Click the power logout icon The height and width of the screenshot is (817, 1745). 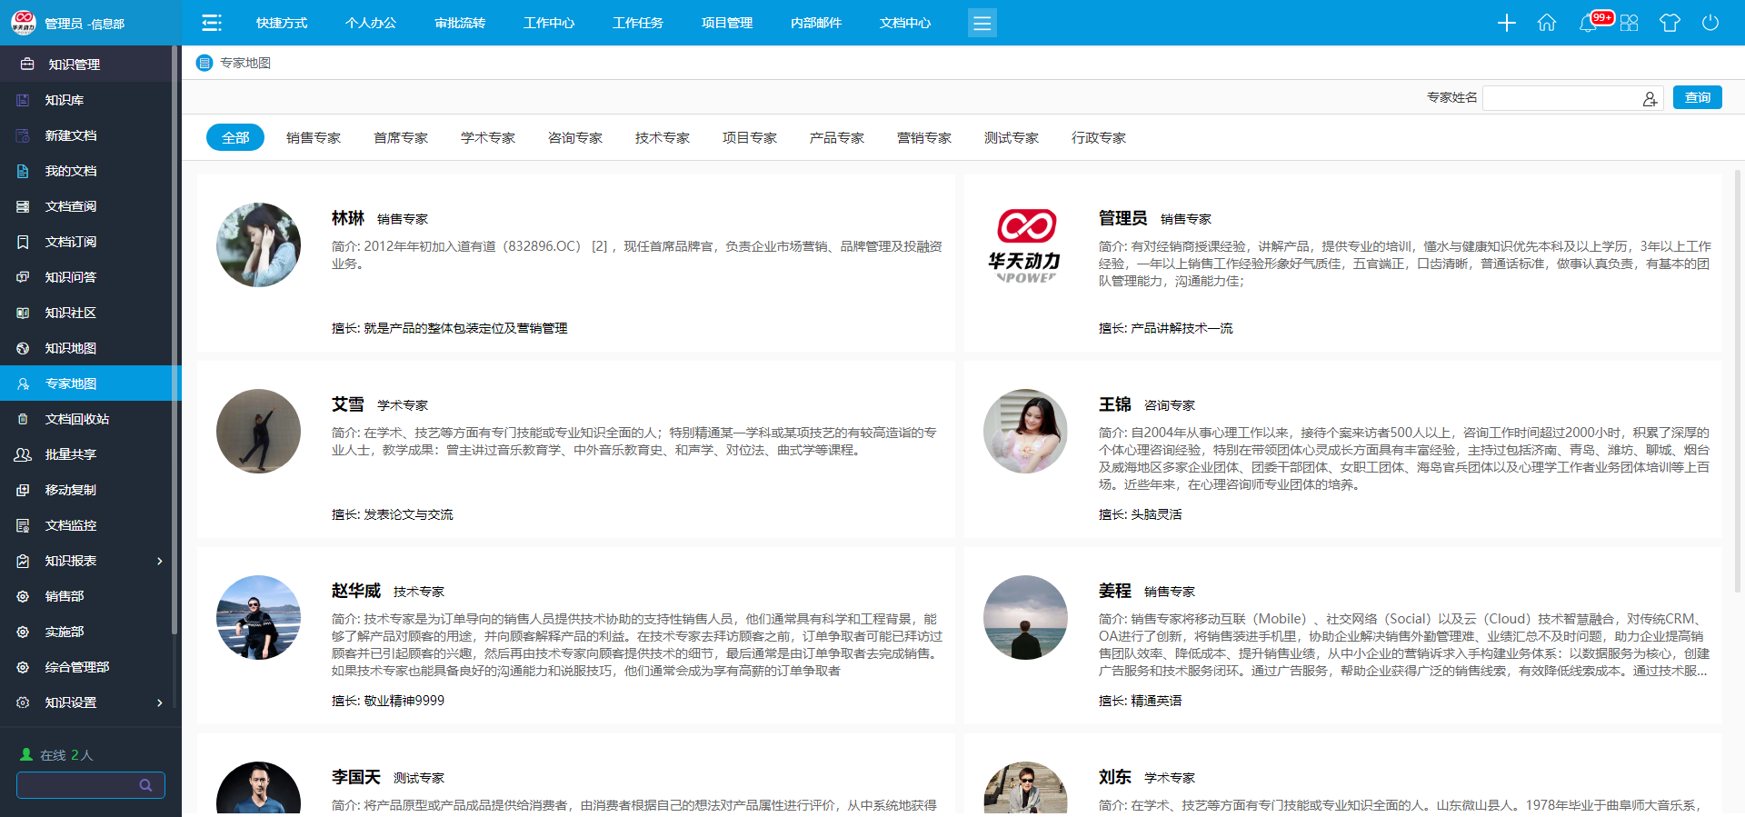tap(1710, 23)
